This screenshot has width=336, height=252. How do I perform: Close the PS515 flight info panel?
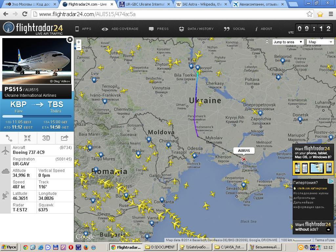click(x=70, y=39)
